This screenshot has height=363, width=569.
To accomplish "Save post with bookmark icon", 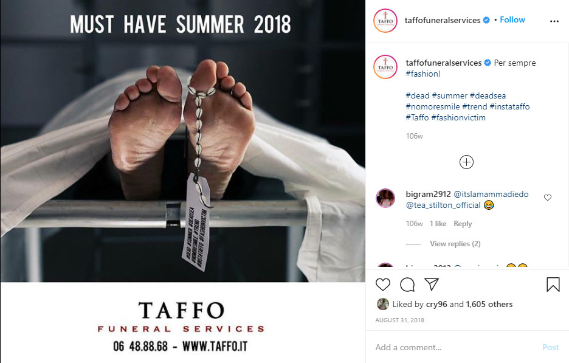I will pyautogui.click(x=553, y=285).
